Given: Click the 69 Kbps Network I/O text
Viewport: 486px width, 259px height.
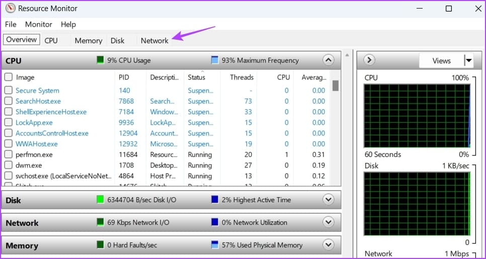Looking at the screenshot, I should (138, 222).
